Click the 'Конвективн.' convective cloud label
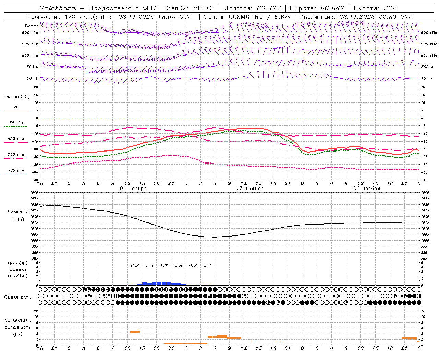 click(x=17, y=320)
